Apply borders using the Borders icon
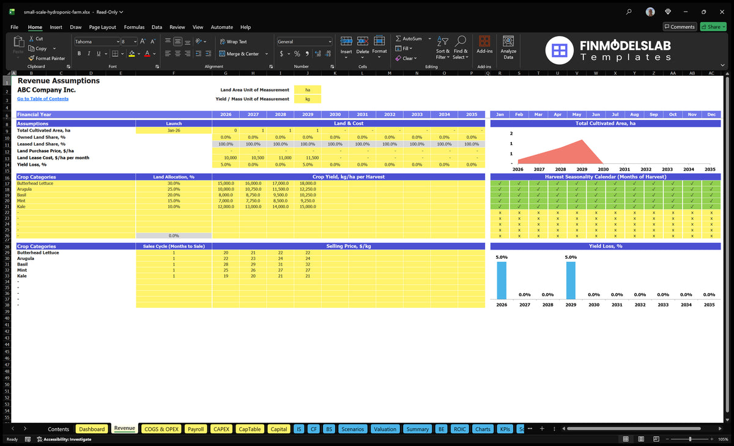734x446 pixels. coord(116,54)
